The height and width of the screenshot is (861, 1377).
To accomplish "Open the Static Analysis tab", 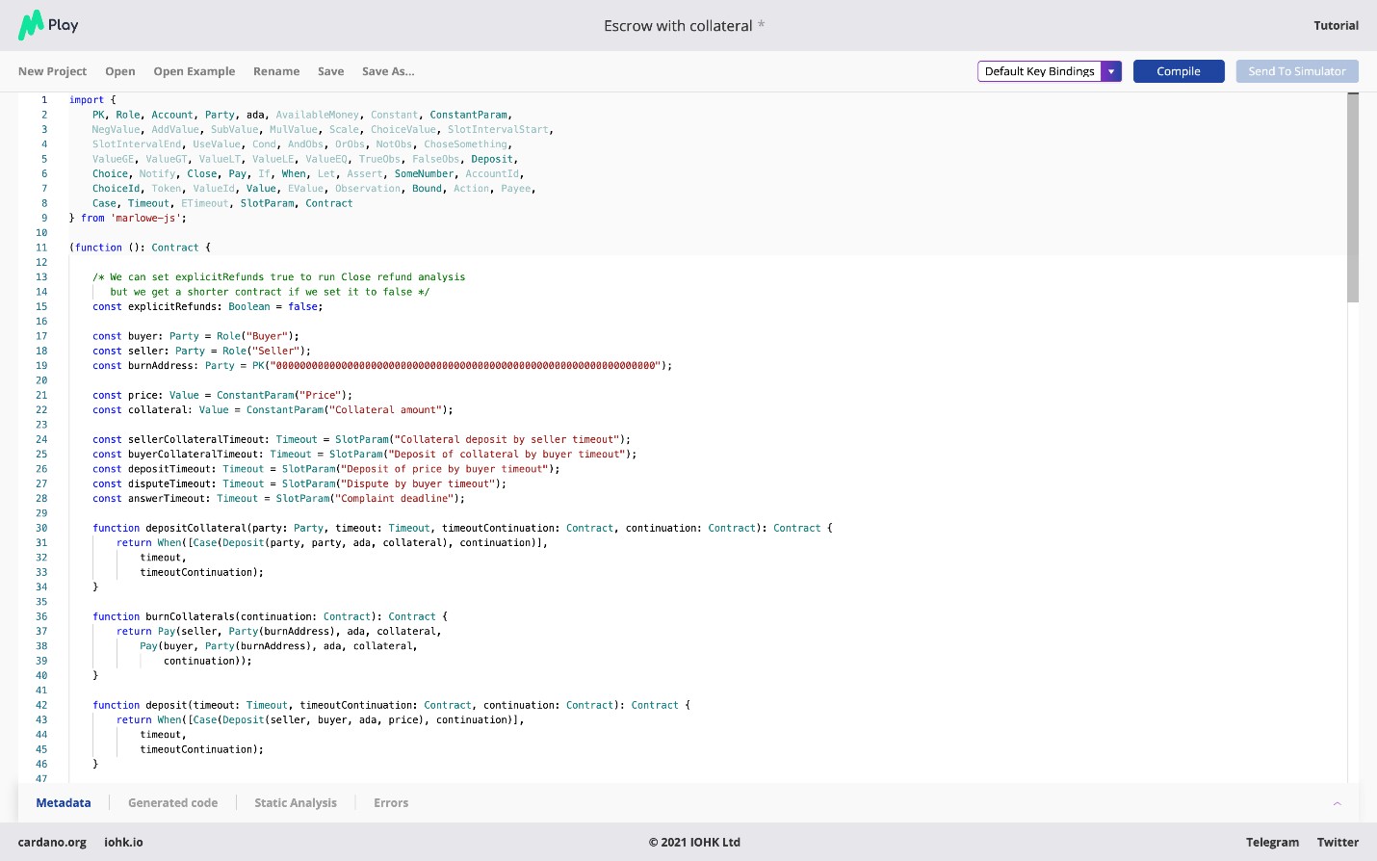I will coord(296,803).
